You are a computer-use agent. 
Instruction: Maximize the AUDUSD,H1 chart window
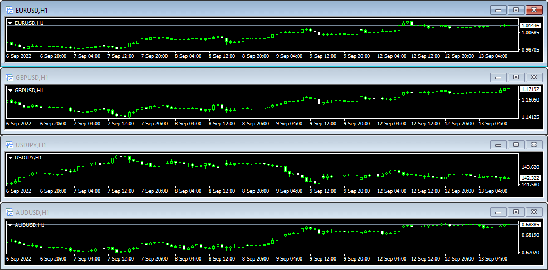coord(516,212)
